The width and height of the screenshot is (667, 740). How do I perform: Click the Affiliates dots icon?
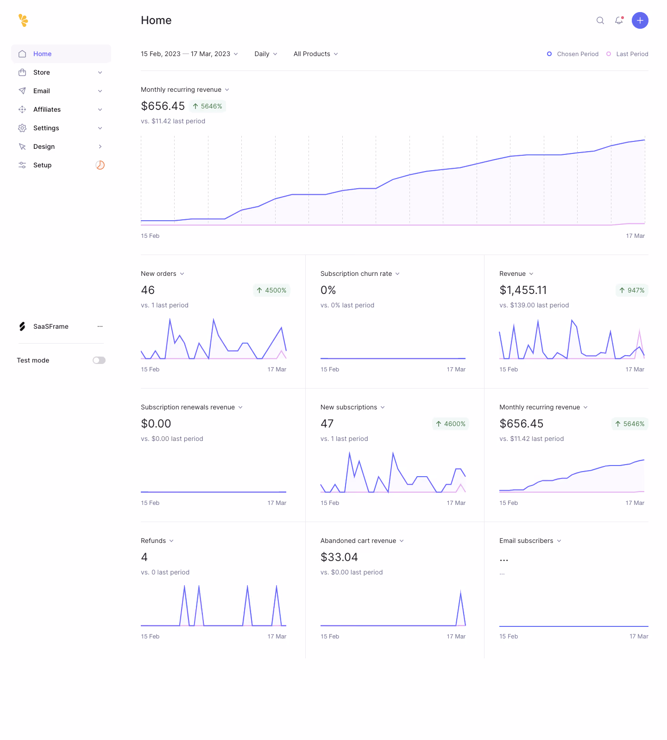[22, 109]
